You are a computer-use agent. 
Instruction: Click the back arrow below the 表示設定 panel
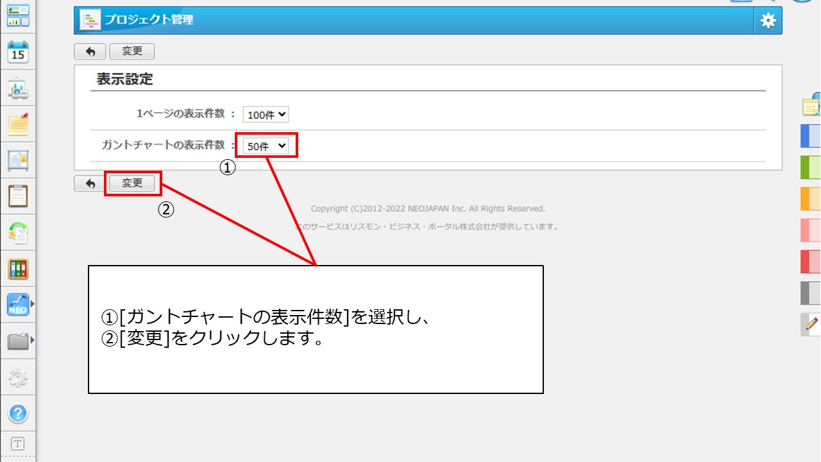click(90, 184)
